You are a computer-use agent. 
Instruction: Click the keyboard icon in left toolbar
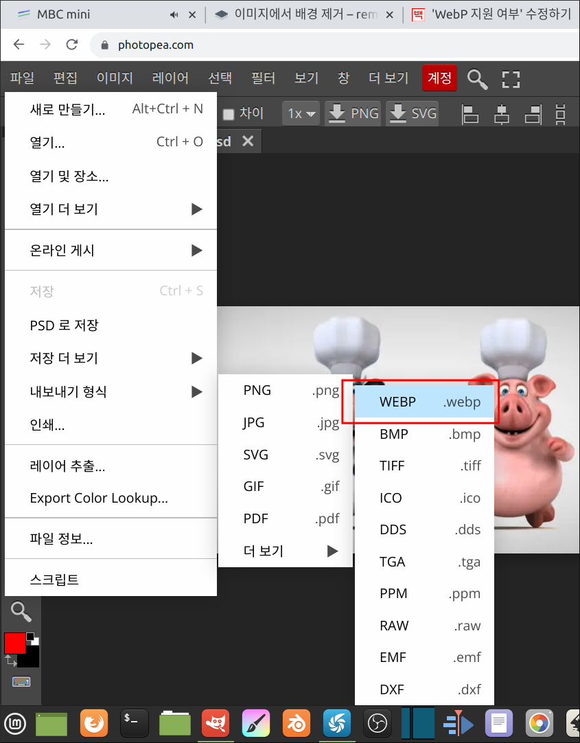tap(21, 682)
